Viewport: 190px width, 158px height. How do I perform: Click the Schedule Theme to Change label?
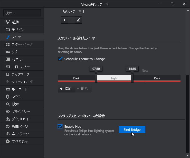point(84,59)
